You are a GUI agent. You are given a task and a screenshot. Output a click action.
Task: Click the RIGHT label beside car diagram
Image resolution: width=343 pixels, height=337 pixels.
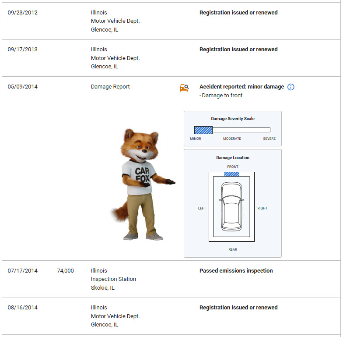click(262, 209)
